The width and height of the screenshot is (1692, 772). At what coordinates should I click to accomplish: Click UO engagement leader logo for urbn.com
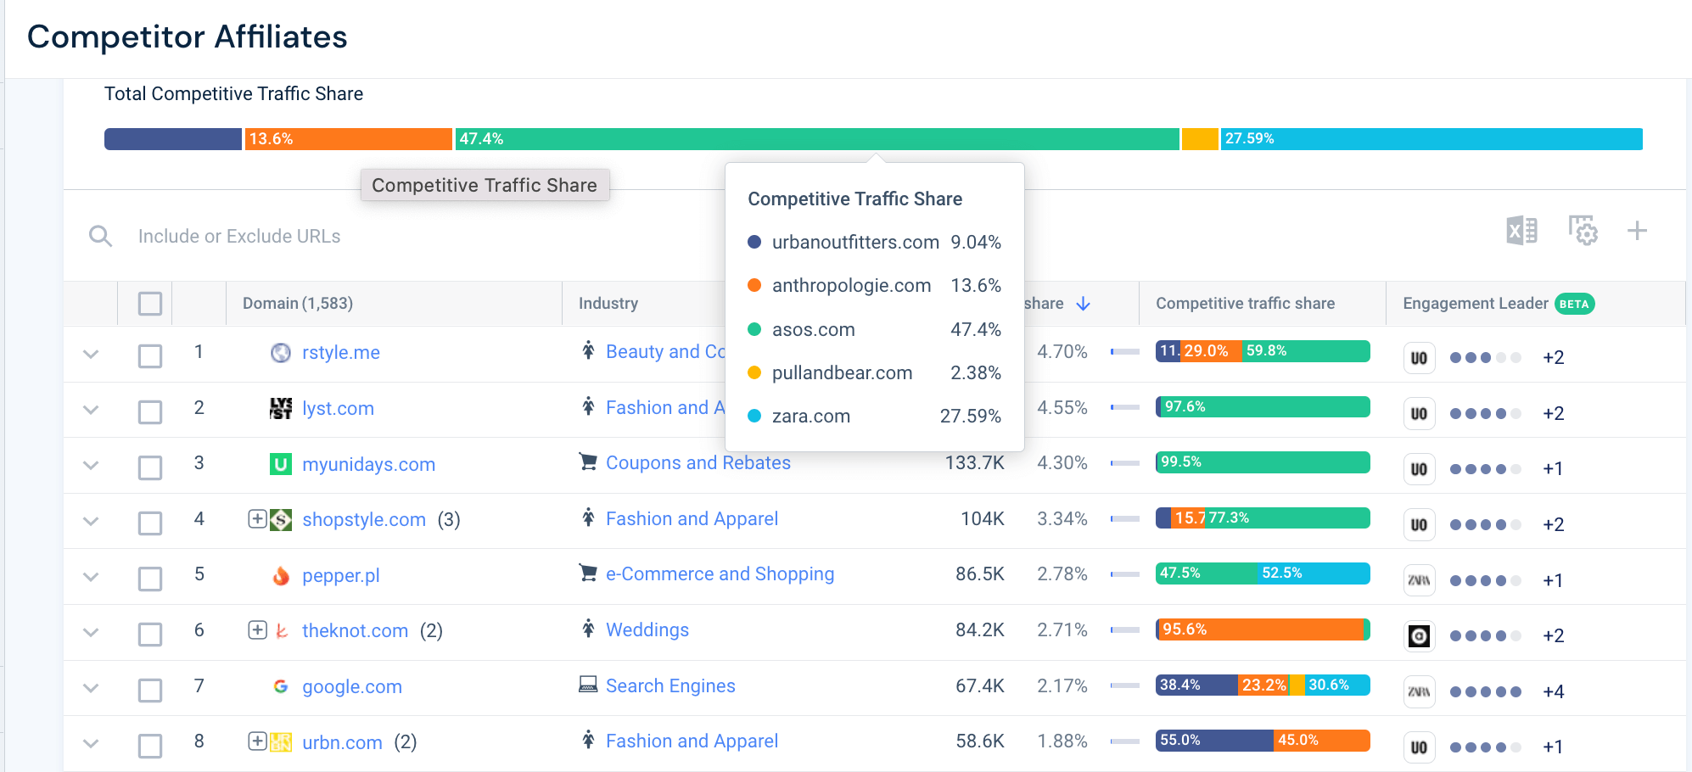tap(1419, 747)
